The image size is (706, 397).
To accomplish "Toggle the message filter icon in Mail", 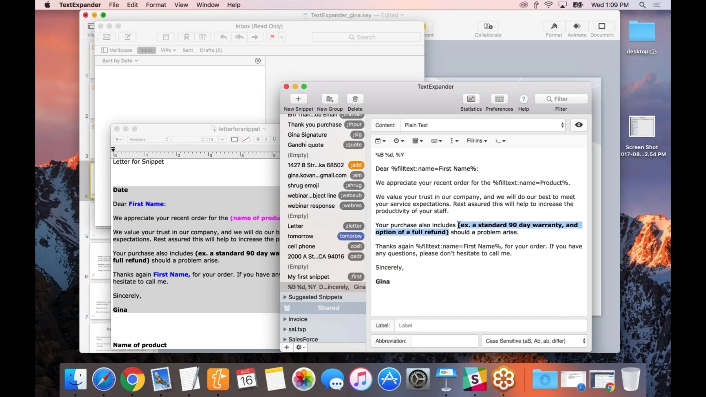I will tap(258, 61).
